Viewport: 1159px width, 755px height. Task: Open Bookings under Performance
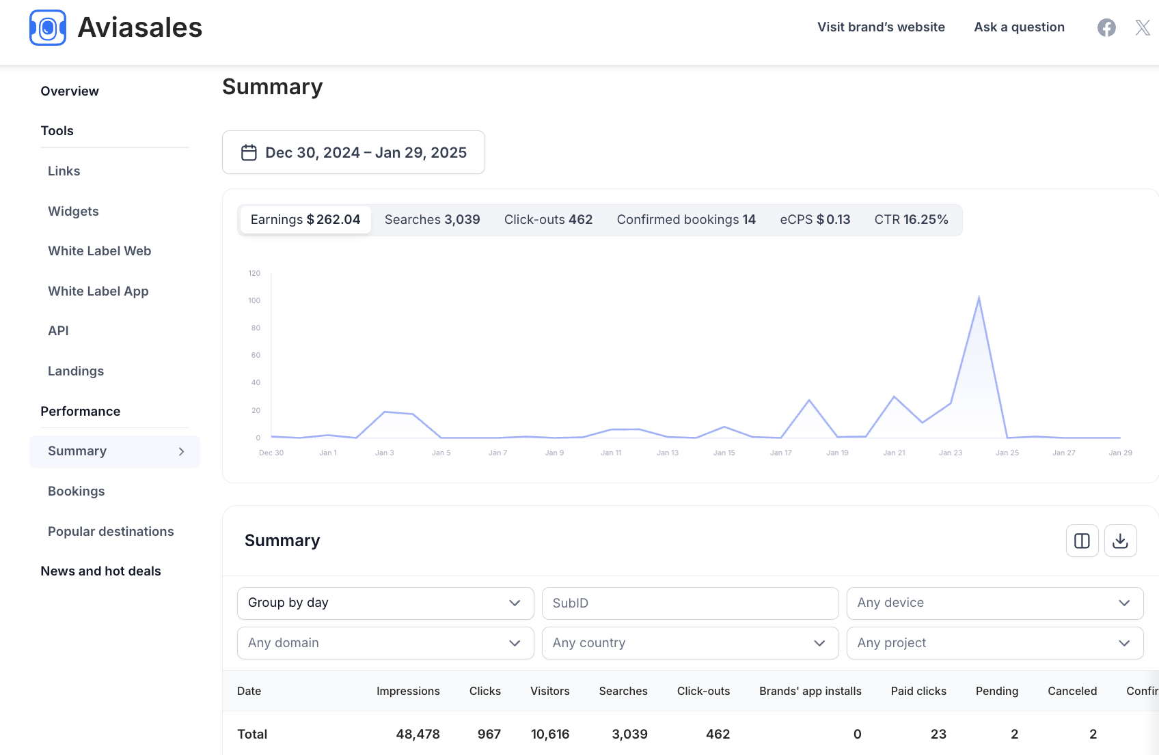click(x=77, y=492)
